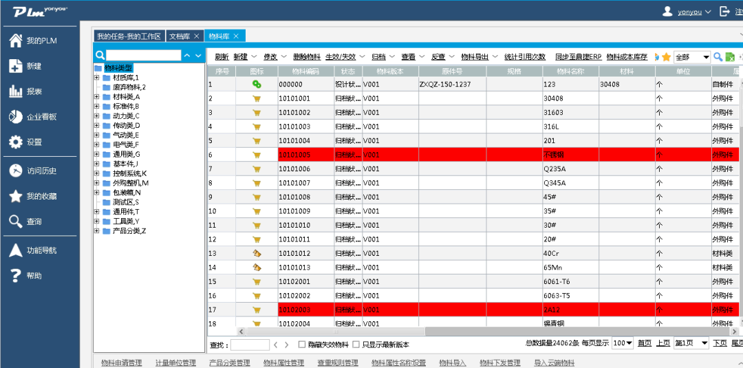Open the 全部 filter combo box

click(692, 57)
